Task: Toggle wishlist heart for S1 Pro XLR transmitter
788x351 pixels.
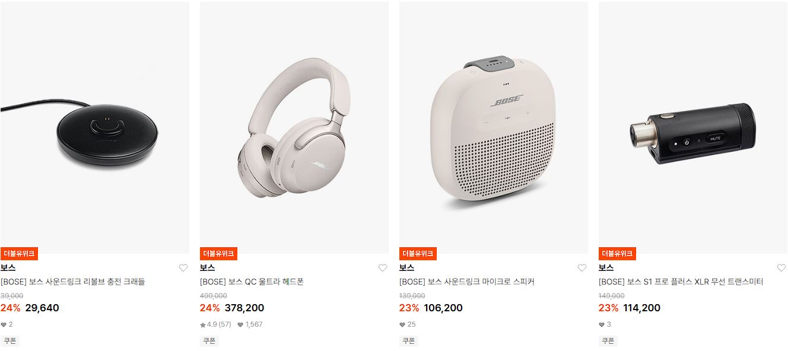Action: point(781,268)
